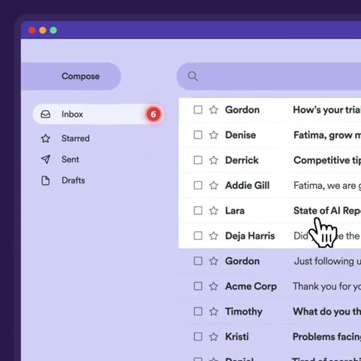Click sender name Lara
Screen dimensions: 361x361
pyautogui.click(x=235, y=211)
